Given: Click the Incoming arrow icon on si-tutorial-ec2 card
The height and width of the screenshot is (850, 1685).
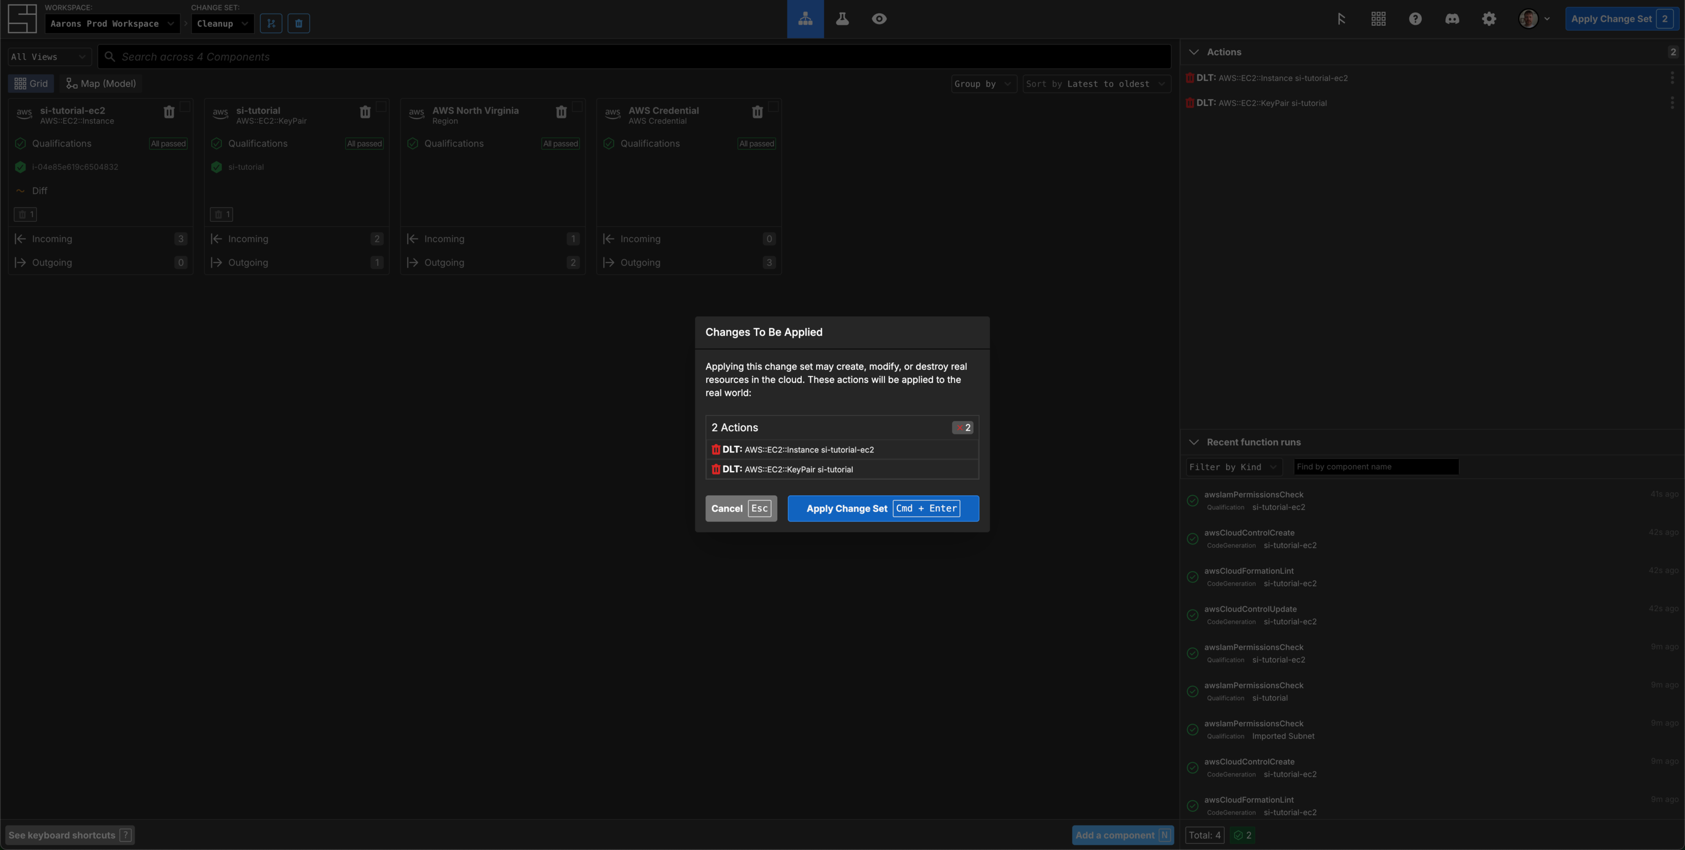Looking at the screenshot, I should tap(20, 238).
